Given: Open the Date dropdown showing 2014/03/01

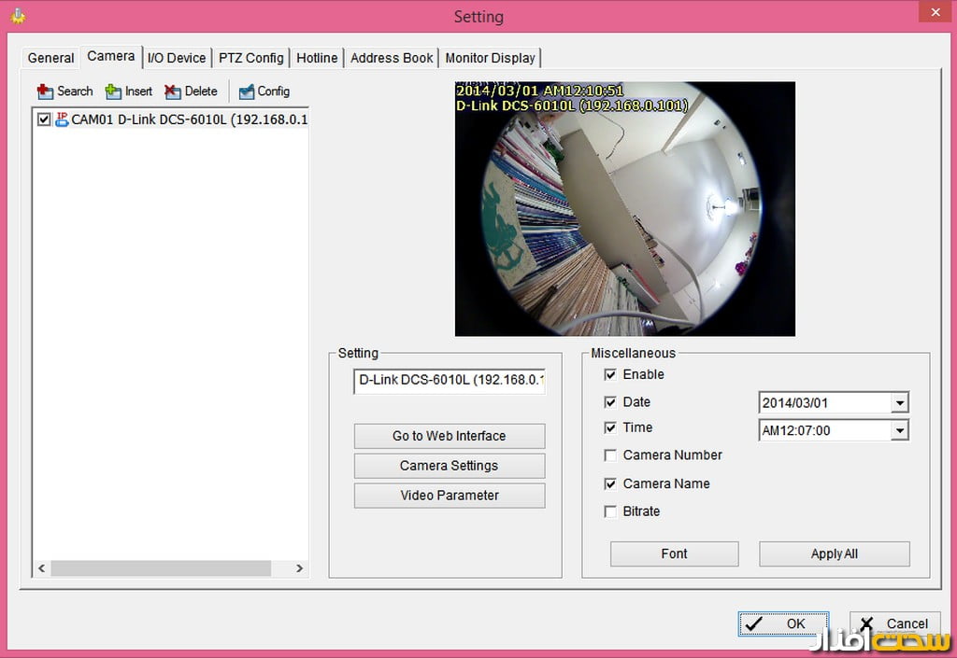Looking at the screenshot, I should [x=899, y=402].
